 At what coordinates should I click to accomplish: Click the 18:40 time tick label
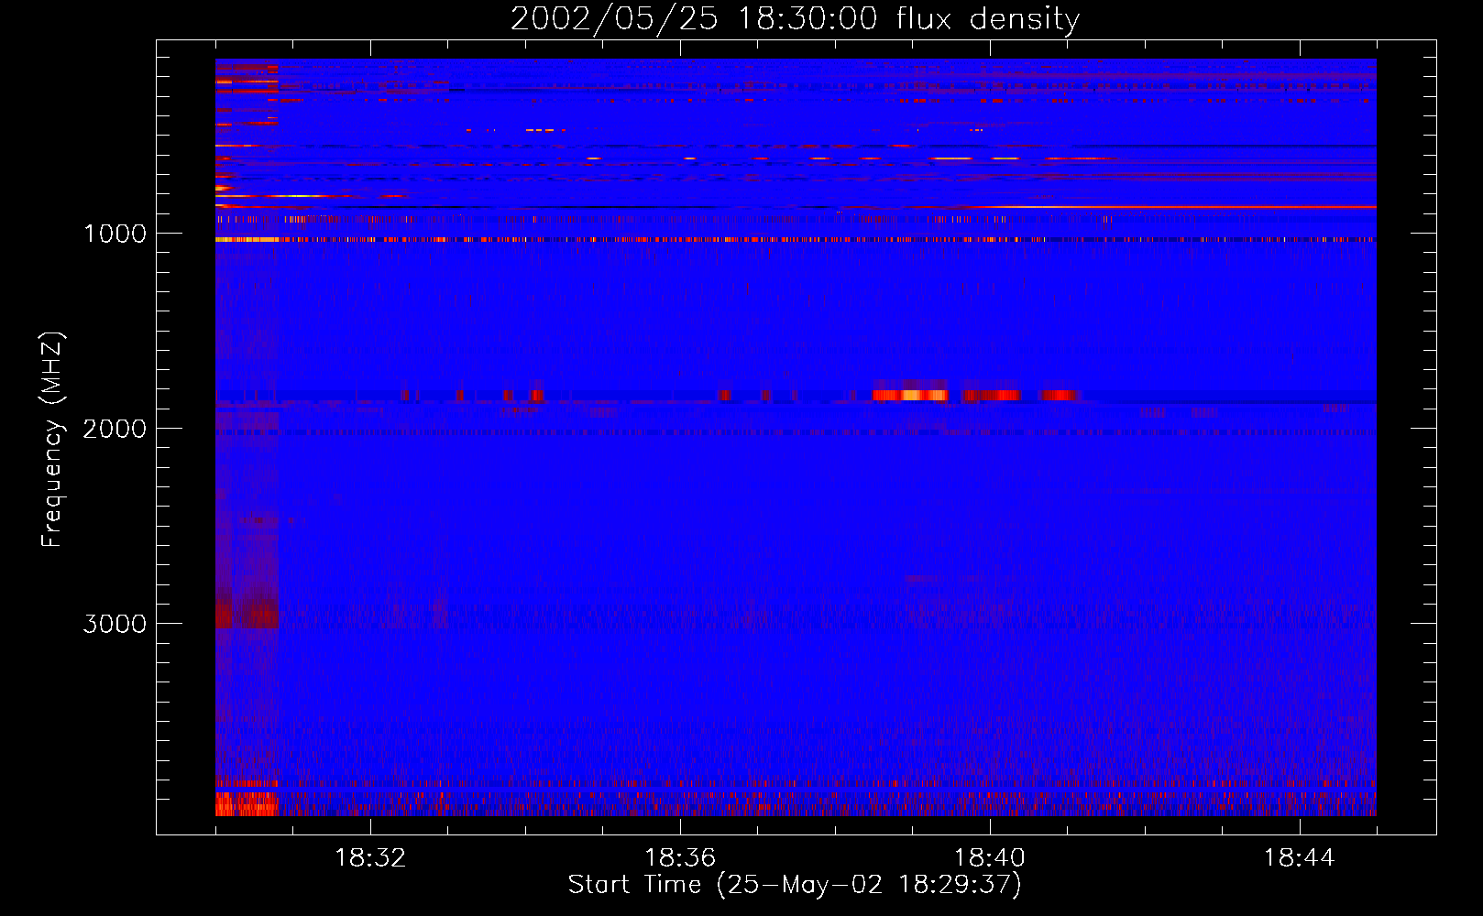(x=990, y=858)
